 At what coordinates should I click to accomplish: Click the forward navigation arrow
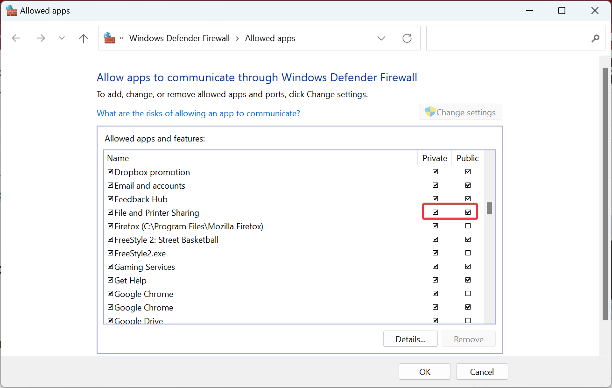(41, 38)
